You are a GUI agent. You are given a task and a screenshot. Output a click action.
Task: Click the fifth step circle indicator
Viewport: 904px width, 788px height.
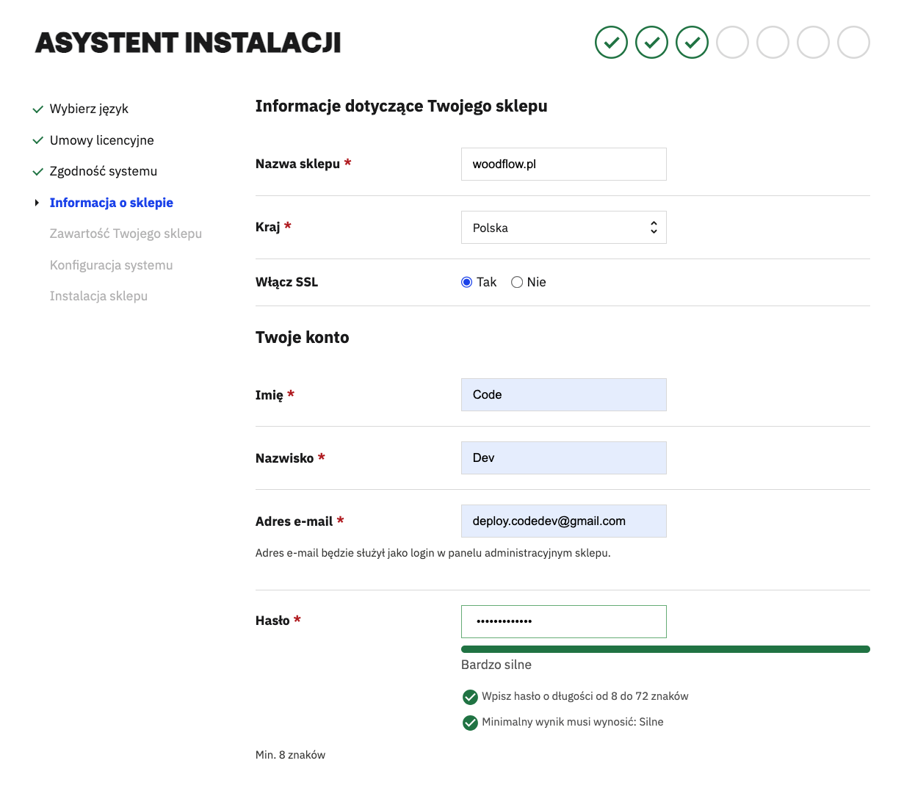773,43
